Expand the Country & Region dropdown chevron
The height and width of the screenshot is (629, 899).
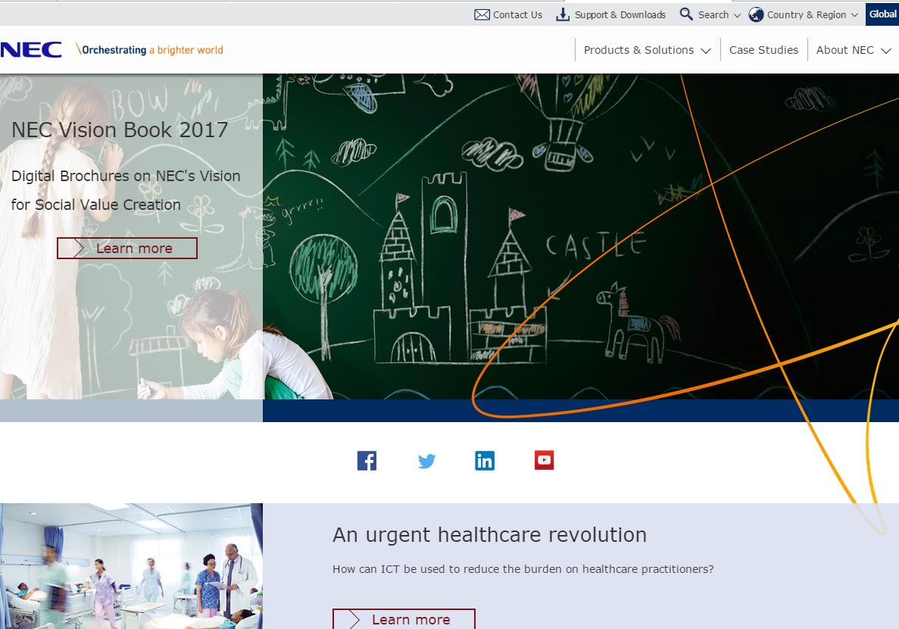coord(854,15)
